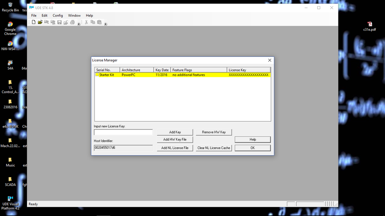Open the Config menu

click(x=58, y=15)
